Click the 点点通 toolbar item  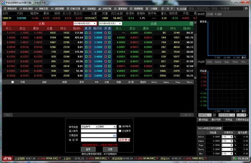tap(182, 9)
